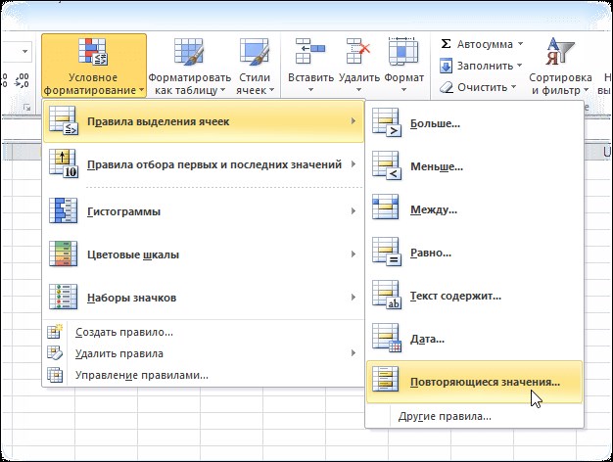Open Форматировать как таблицу dropdown arrow
The height and width of the screenshot is (462, 613).
coord(222,90)
